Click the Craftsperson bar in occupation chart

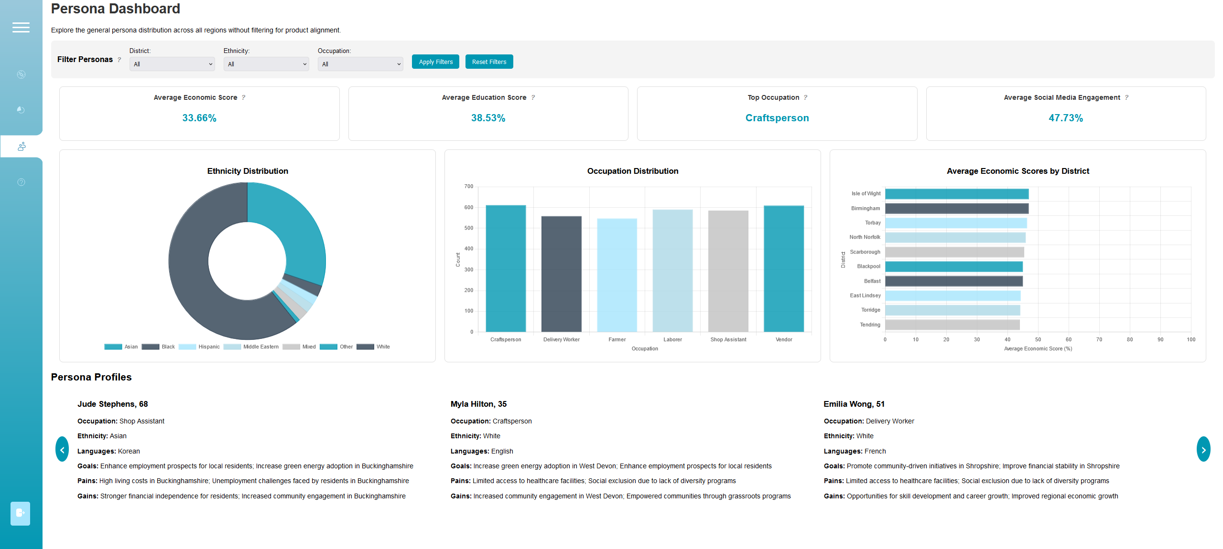[x=506, y=268]
